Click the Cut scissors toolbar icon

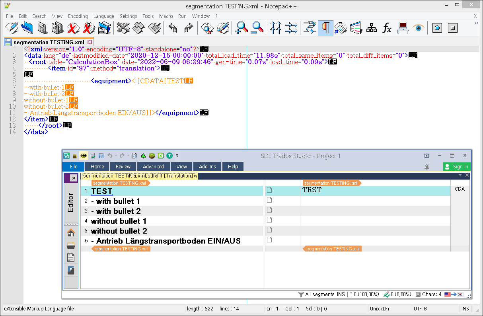pos(123,27)
